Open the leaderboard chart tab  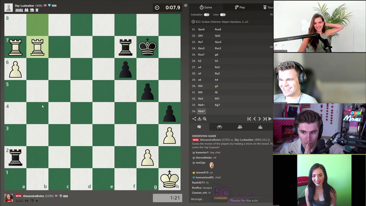click(260, 127)
